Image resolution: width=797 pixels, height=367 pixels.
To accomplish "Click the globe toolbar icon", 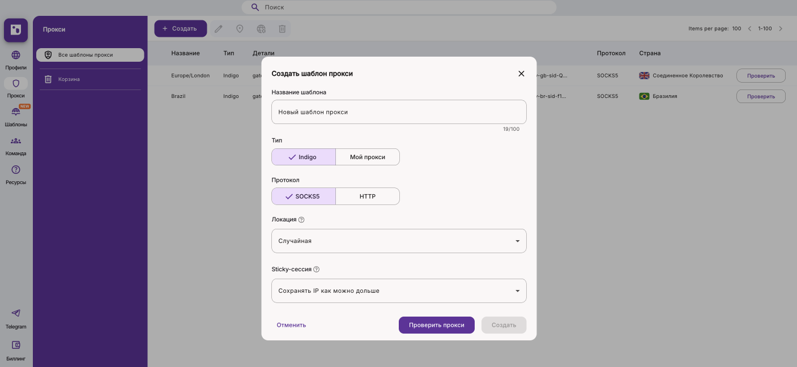I will pos(261,29).
